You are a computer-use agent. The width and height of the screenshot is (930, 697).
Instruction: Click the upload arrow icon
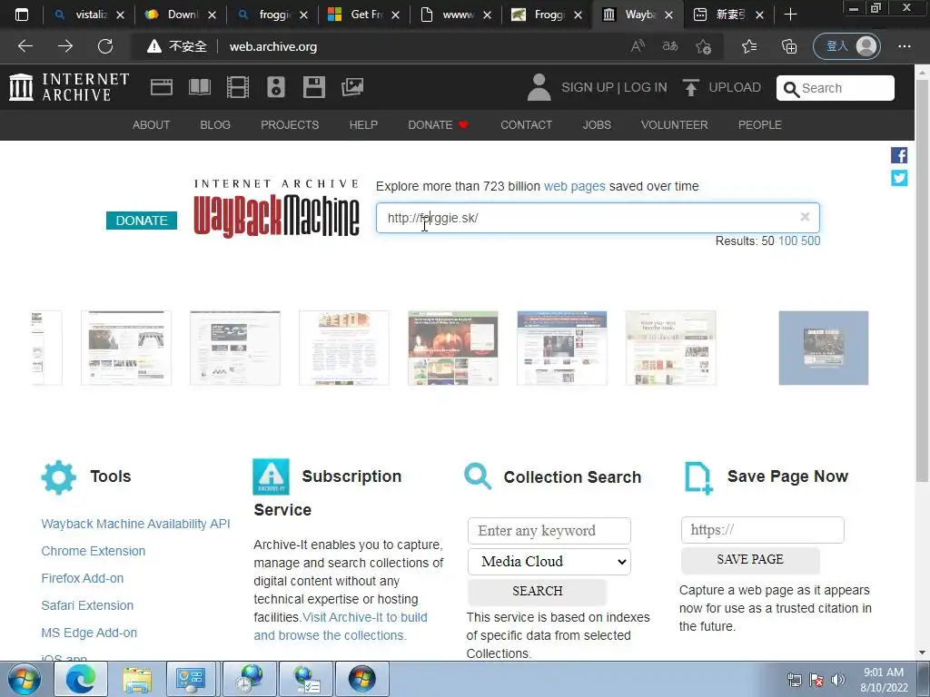pyautogui.click(x=690, y=87)
